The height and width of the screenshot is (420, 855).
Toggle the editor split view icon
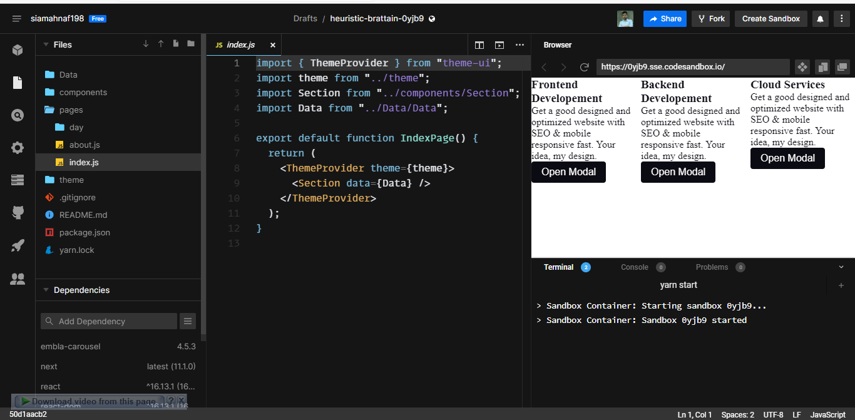click(x=479, y=44)
